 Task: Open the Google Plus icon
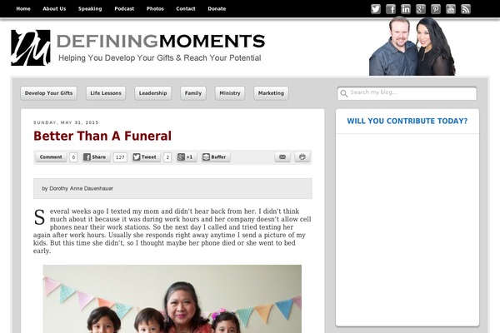pyautogui.click(x=421, y=9)
